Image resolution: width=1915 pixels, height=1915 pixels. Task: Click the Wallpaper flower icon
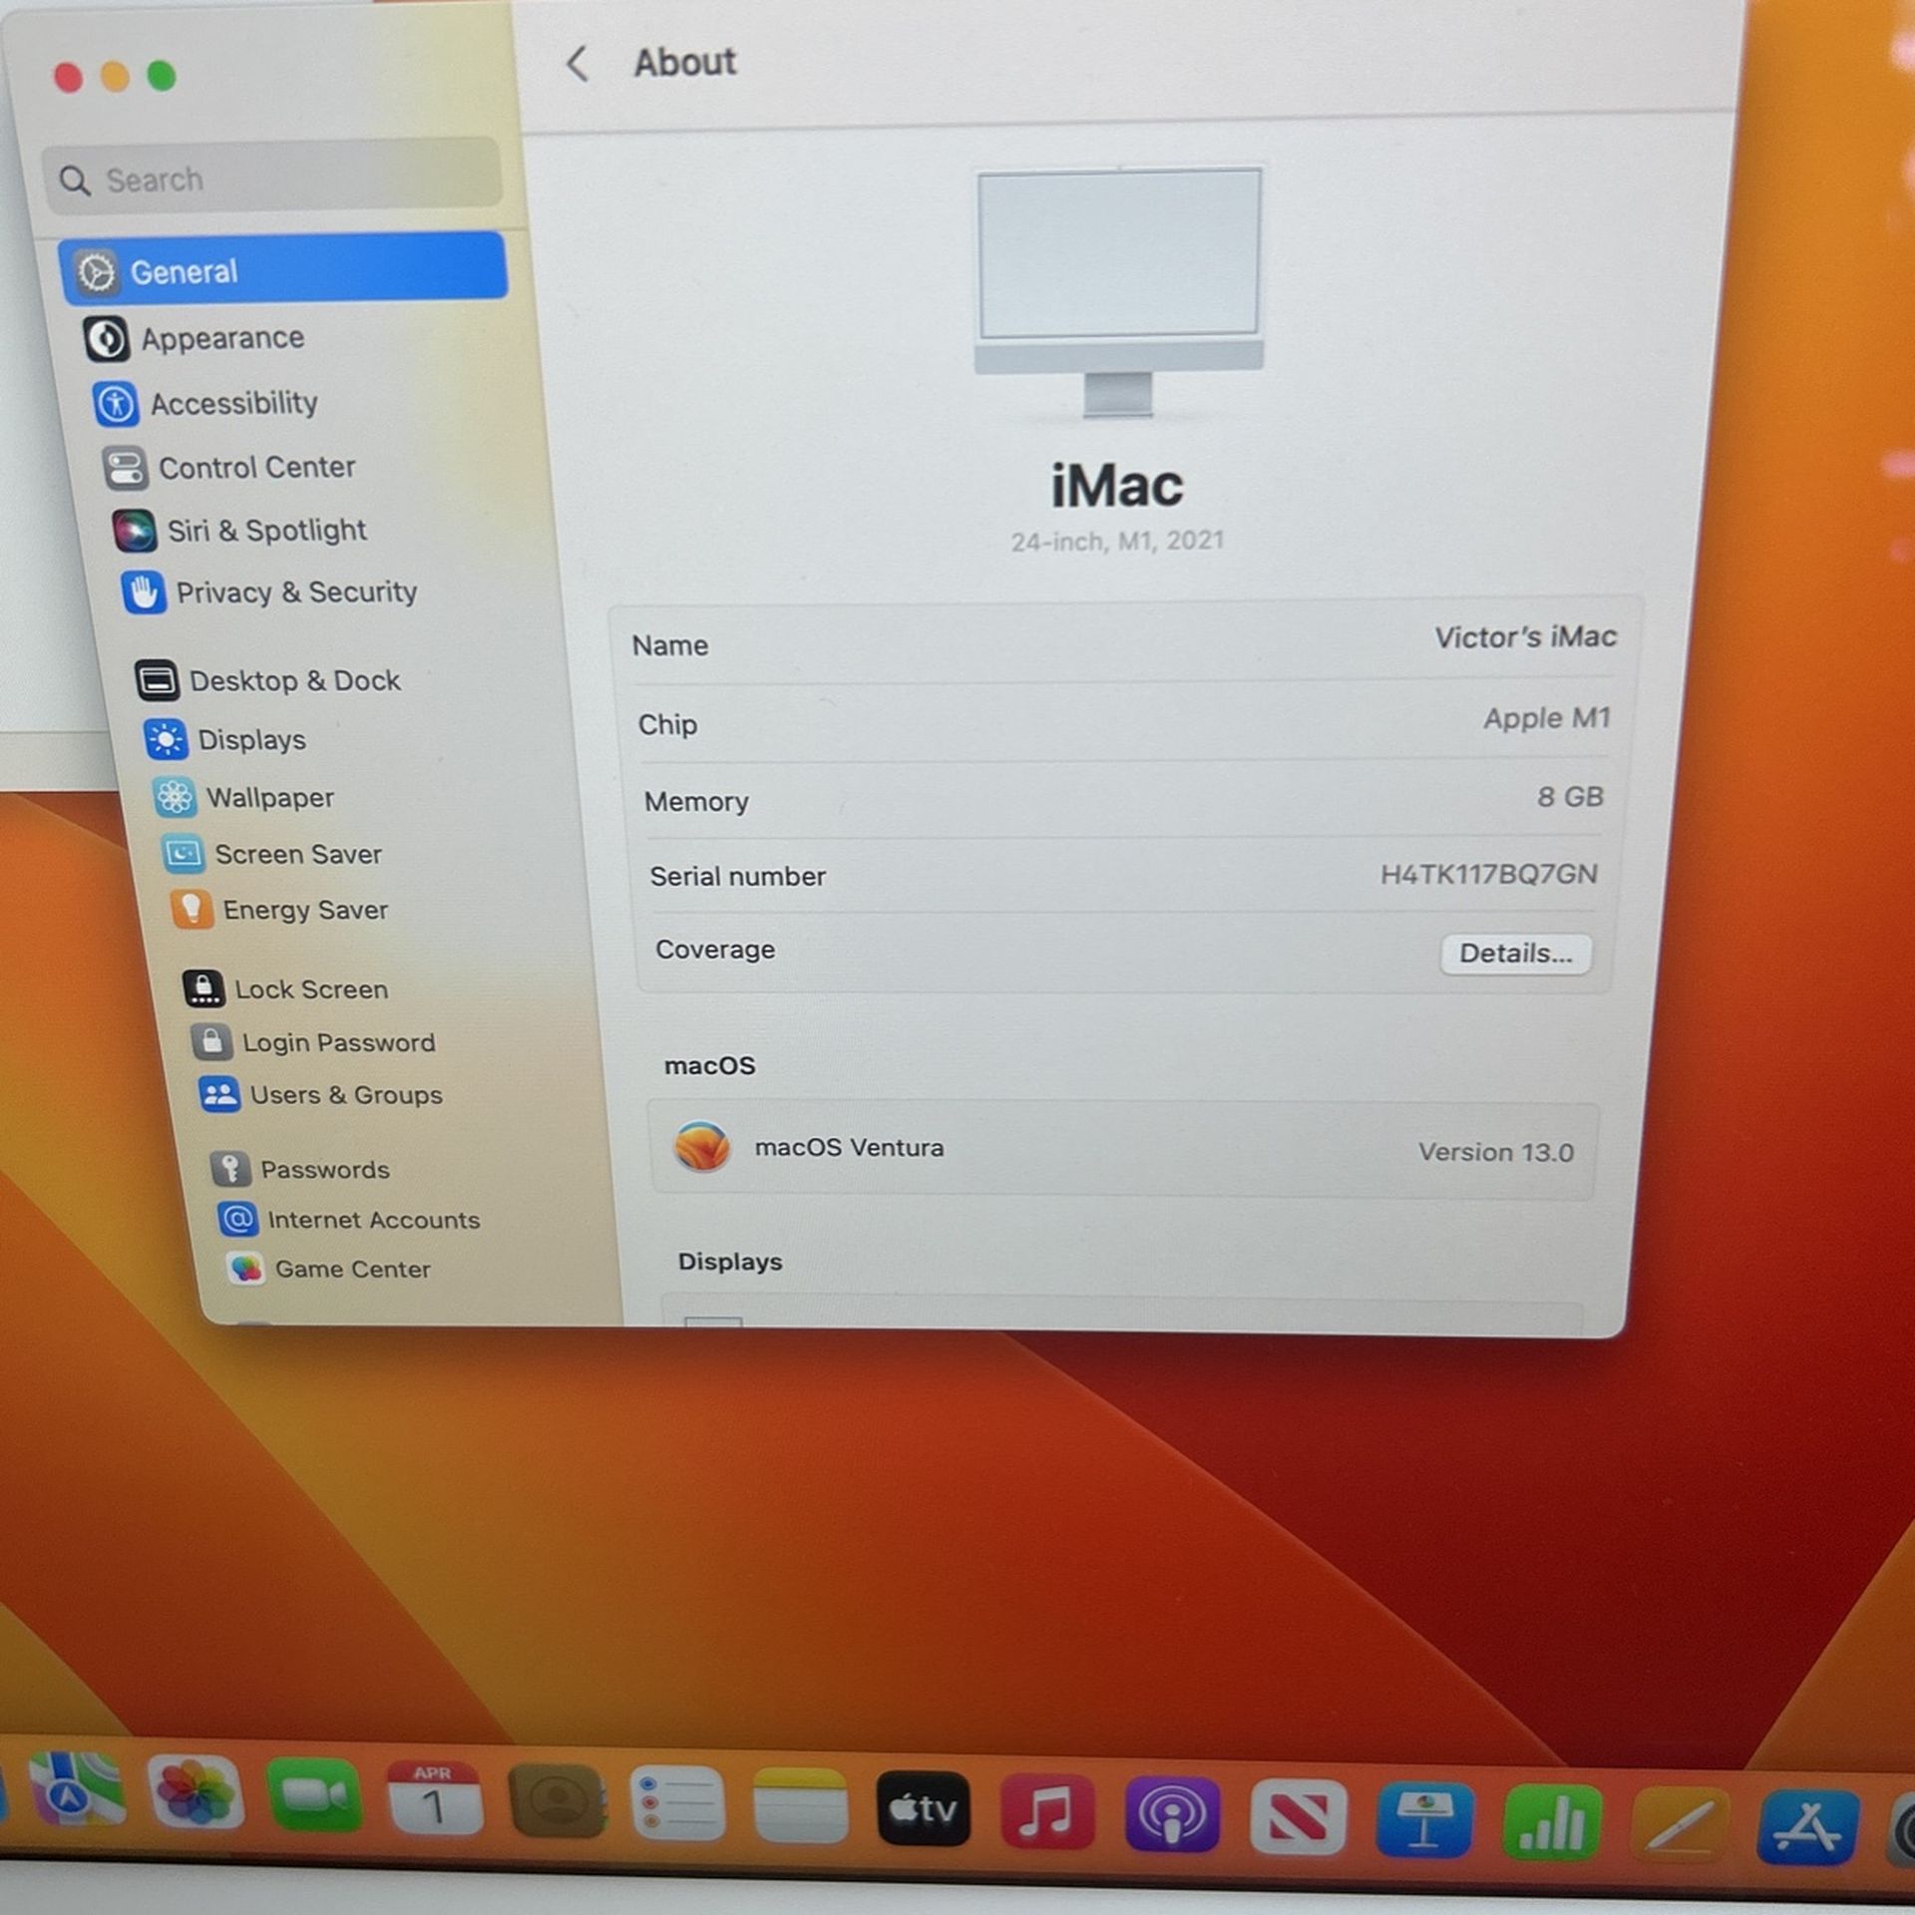174,797
